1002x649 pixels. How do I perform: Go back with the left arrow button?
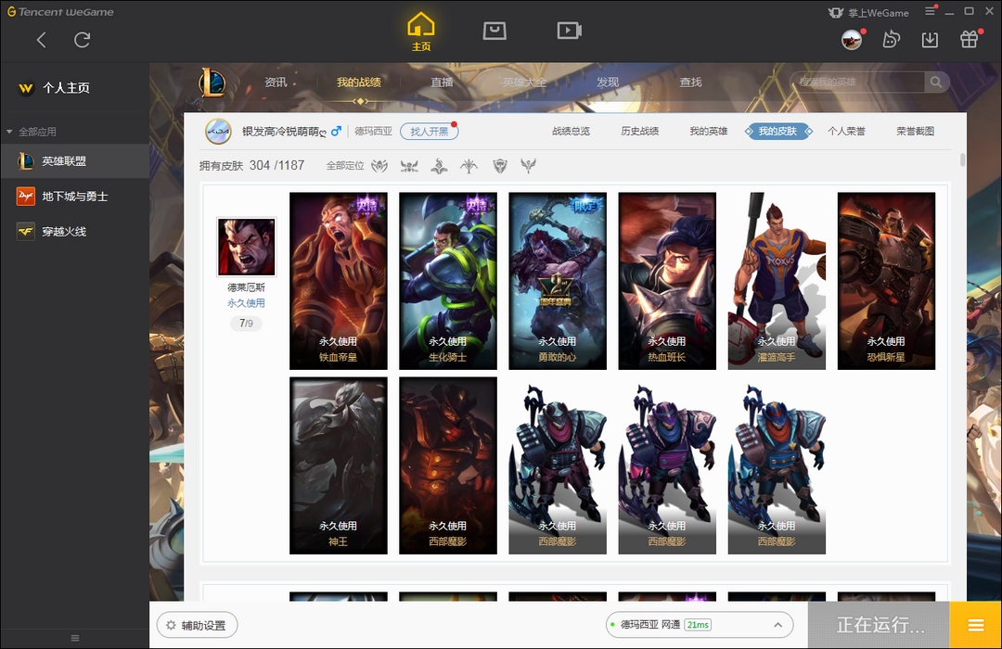point(41,40)
